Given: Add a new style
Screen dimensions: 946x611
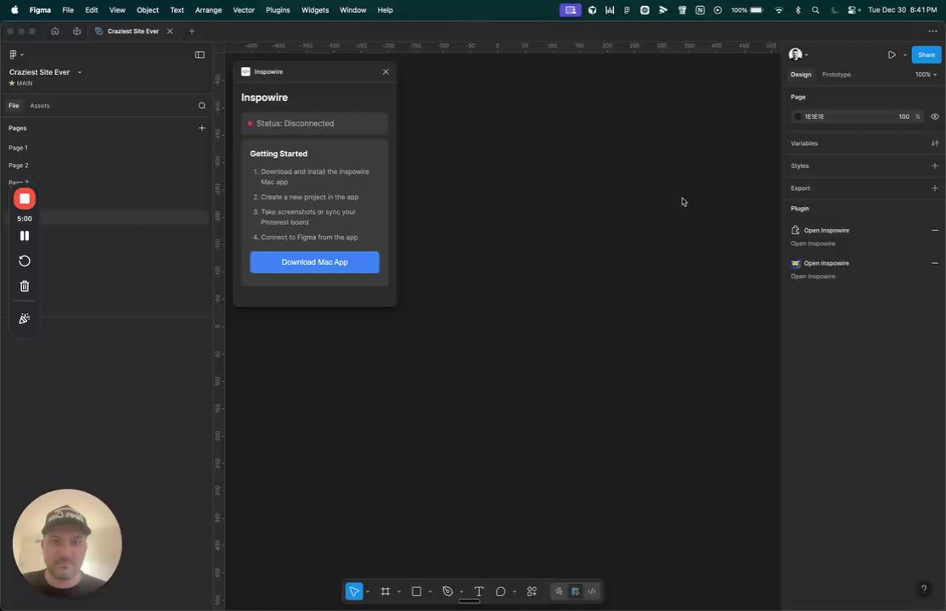Looking at the screenshot, I should pyautogui.click(x=935, y=165).
